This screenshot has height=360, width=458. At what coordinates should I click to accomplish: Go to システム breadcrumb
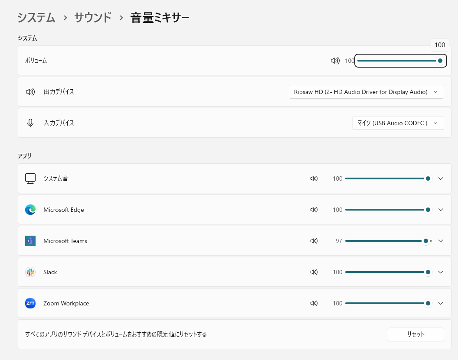point(36,18)
